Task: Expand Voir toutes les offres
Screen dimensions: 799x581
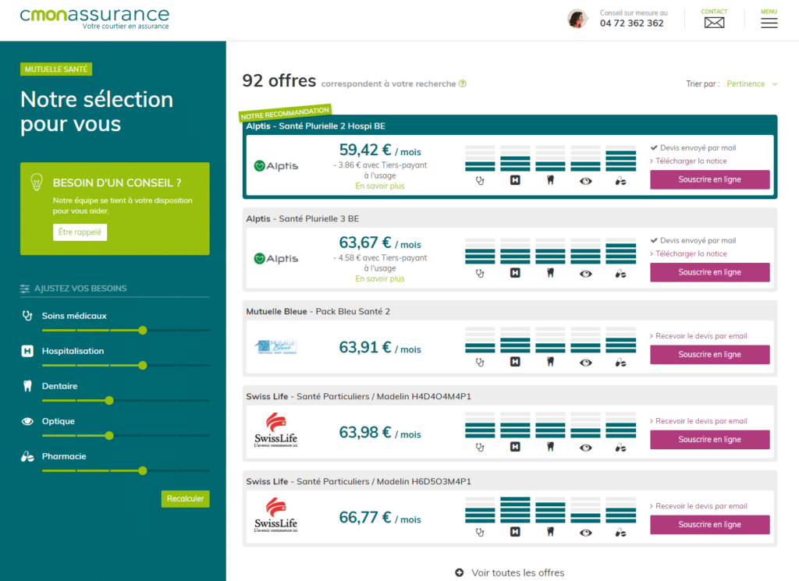Action: (510, 572)
